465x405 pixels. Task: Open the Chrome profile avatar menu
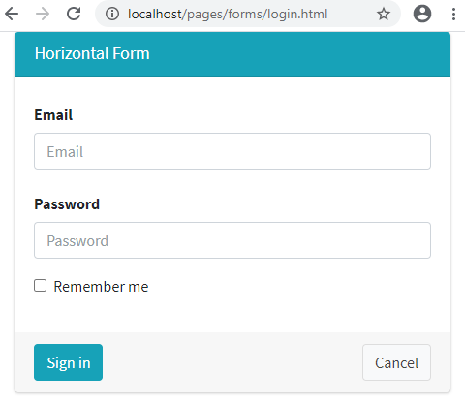pos(422,14)
